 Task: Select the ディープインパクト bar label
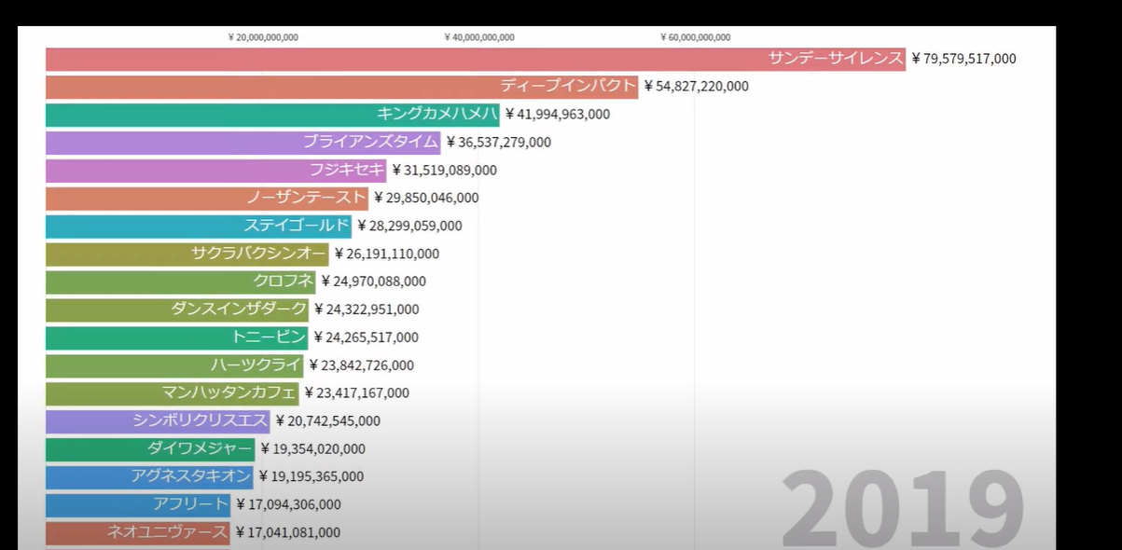click(568, 86)
